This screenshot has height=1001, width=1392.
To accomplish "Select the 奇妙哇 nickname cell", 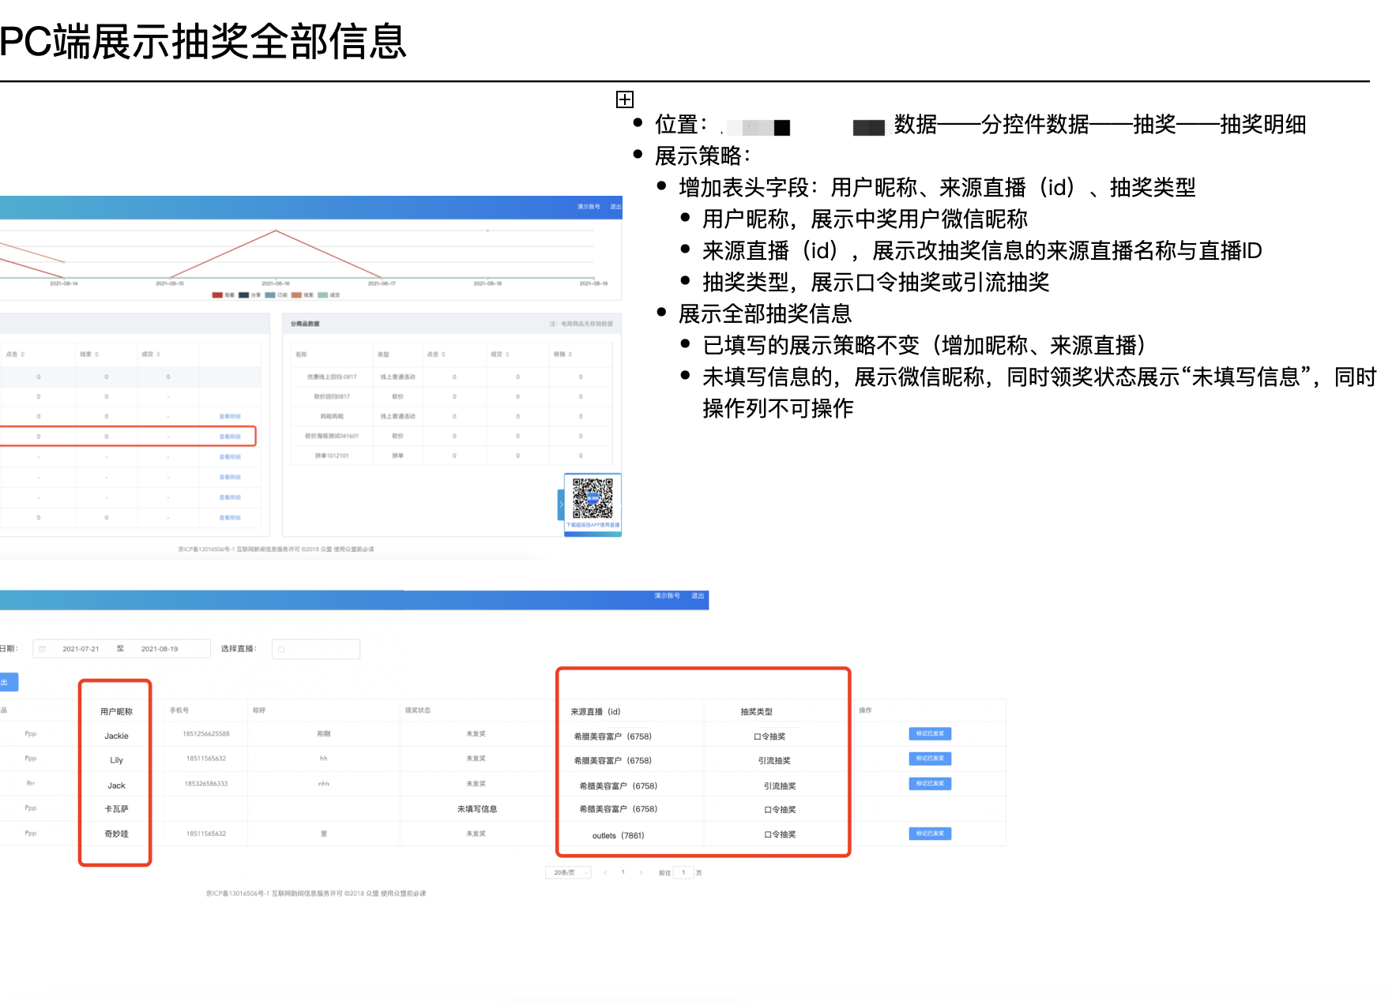I will (x=116, y=834).
